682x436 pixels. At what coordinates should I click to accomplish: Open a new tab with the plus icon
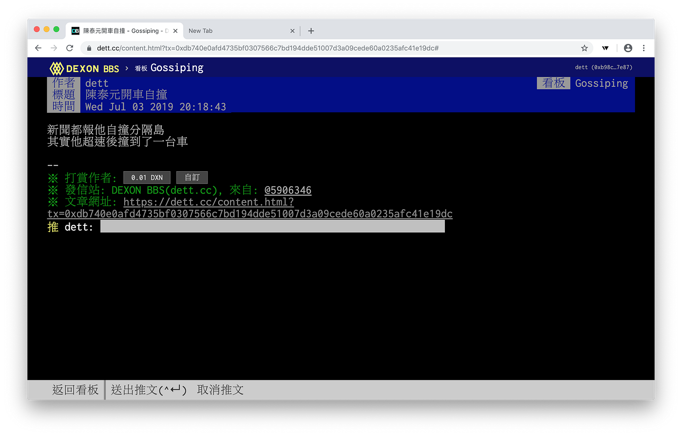[311, 30]
